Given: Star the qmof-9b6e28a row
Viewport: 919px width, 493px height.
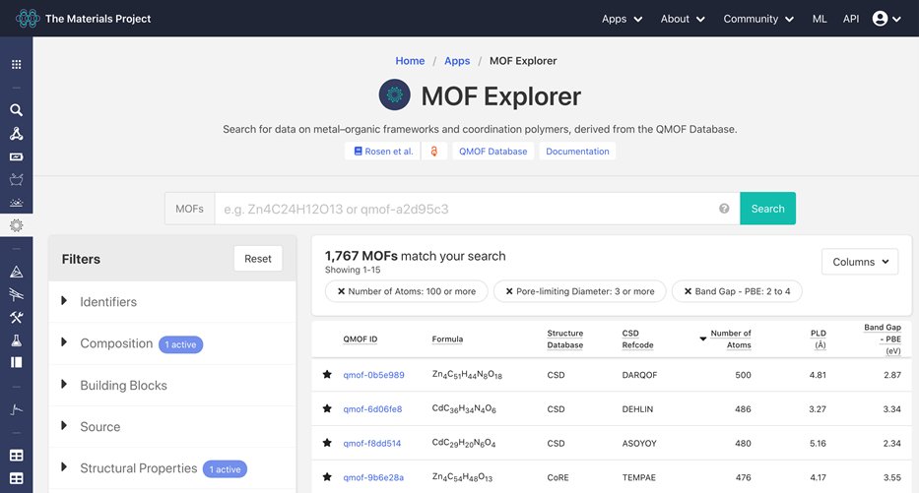Looking at the screenshot, I should (327, 476).
